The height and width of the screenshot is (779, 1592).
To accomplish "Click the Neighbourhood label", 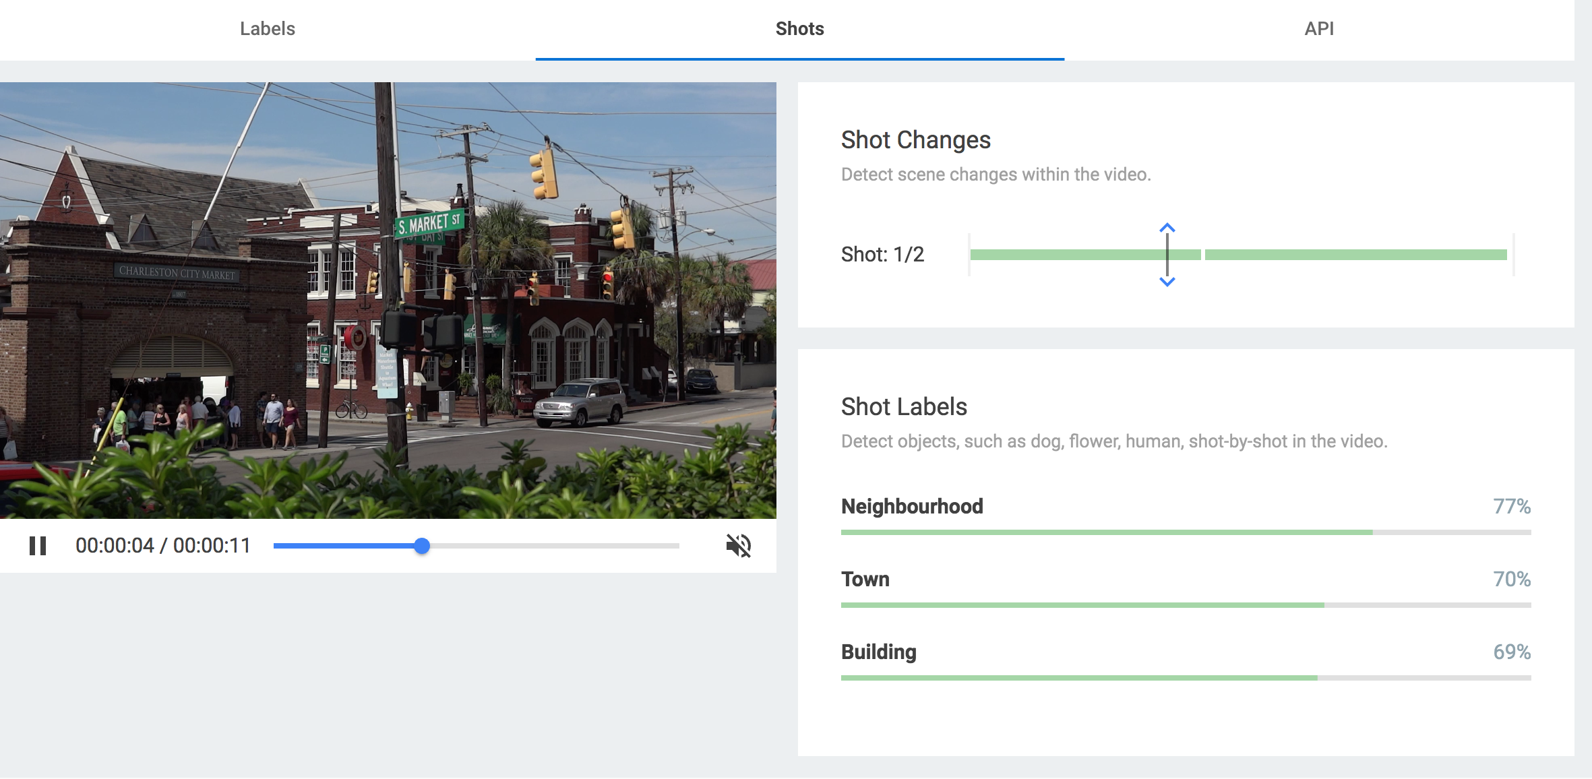I will 912,506.
